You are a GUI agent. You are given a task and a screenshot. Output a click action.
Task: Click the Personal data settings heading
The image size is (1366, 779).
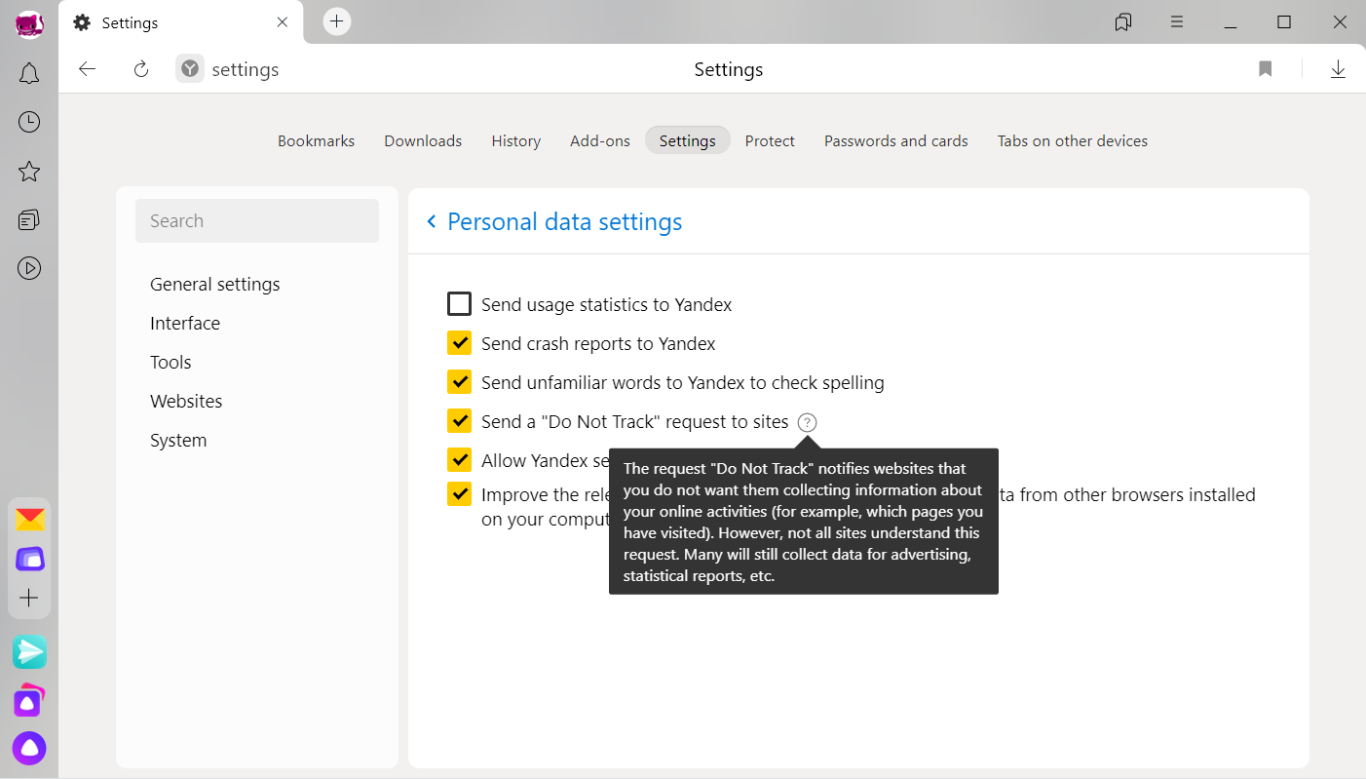pyautogui.click(x=565, y=222)
